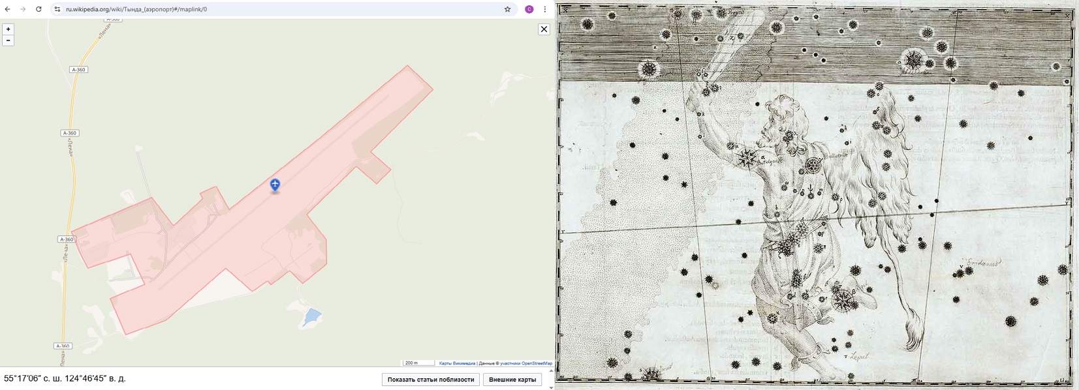Open the browser profile avatar
This screenshot has width=1079, height=390.
tap(529, 9)
